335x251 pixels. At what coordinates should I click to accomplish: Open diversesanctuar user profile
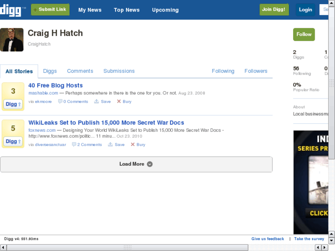tap(50, 145)
